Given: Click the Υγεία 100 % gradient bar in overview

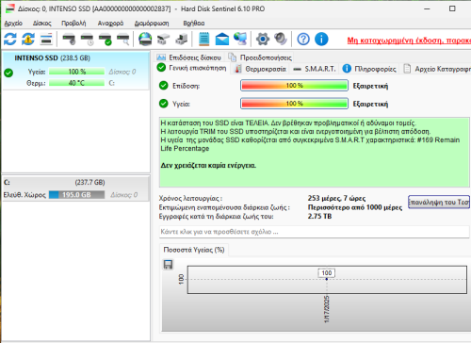Looking at the screenshot, I should point(294,104).
